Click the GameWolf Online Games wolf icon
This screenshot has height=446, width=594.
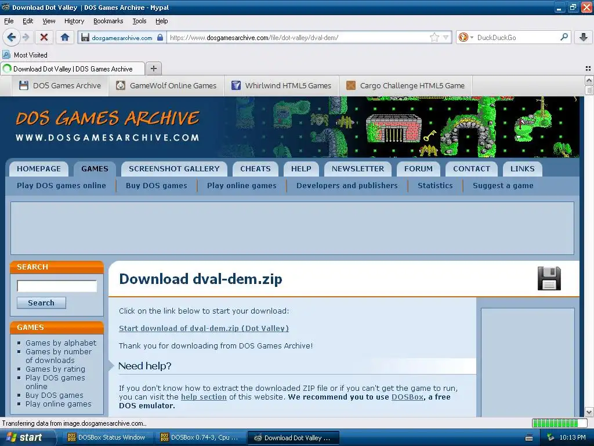point(121,85)
